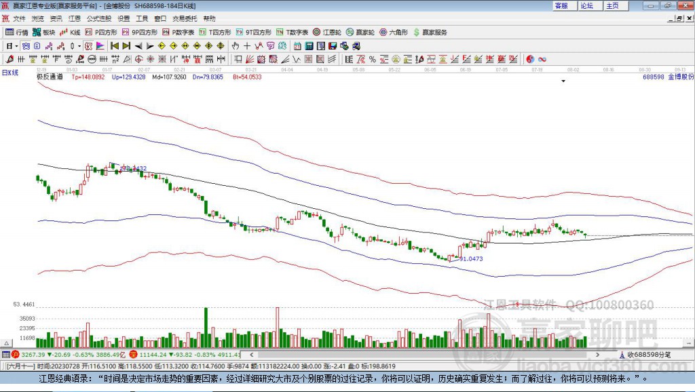Click the 论坛 forum button
The height and width of the screenshot is (392, 695).
pos(586,5)
